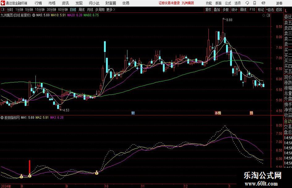This screenshot has height=188, width=292.
Task: Open main chart indicator dropdown arrow
Action: (34, 15)
